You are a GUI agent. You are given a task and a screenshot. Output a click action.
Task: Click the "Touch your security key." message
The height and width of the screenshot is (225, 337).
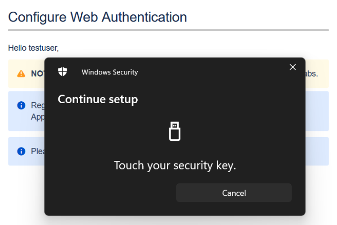[x=175, y=165]
